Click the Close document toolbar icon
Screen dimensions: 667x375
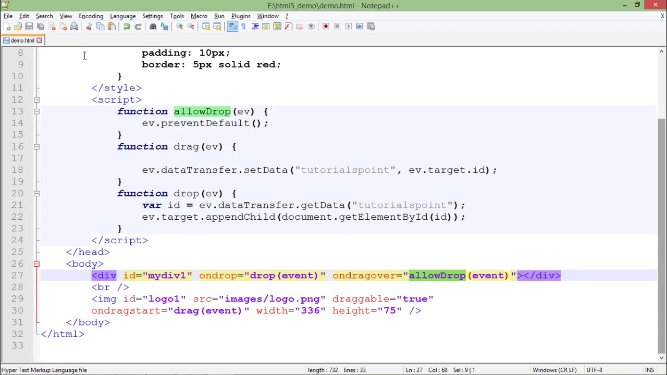(x=52, y=27)
